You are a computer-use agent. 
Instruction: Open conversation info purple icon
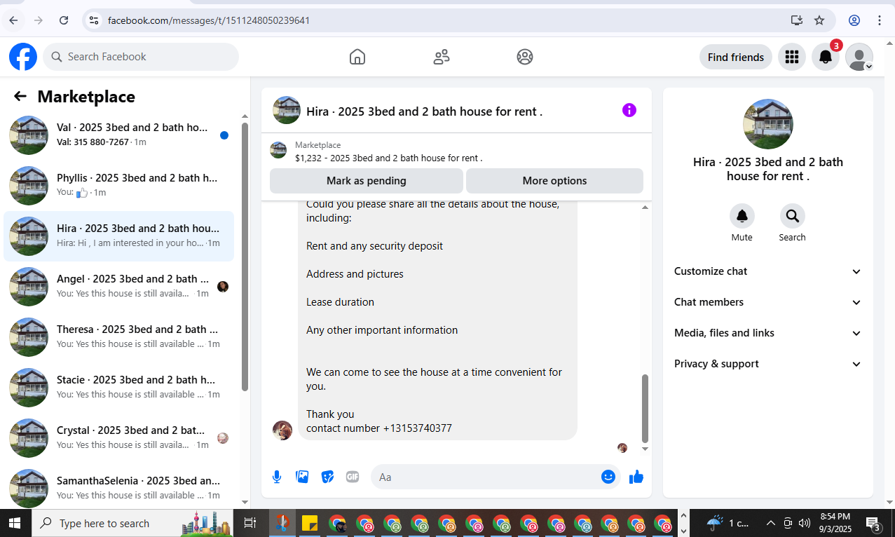(x=629, y=110)
